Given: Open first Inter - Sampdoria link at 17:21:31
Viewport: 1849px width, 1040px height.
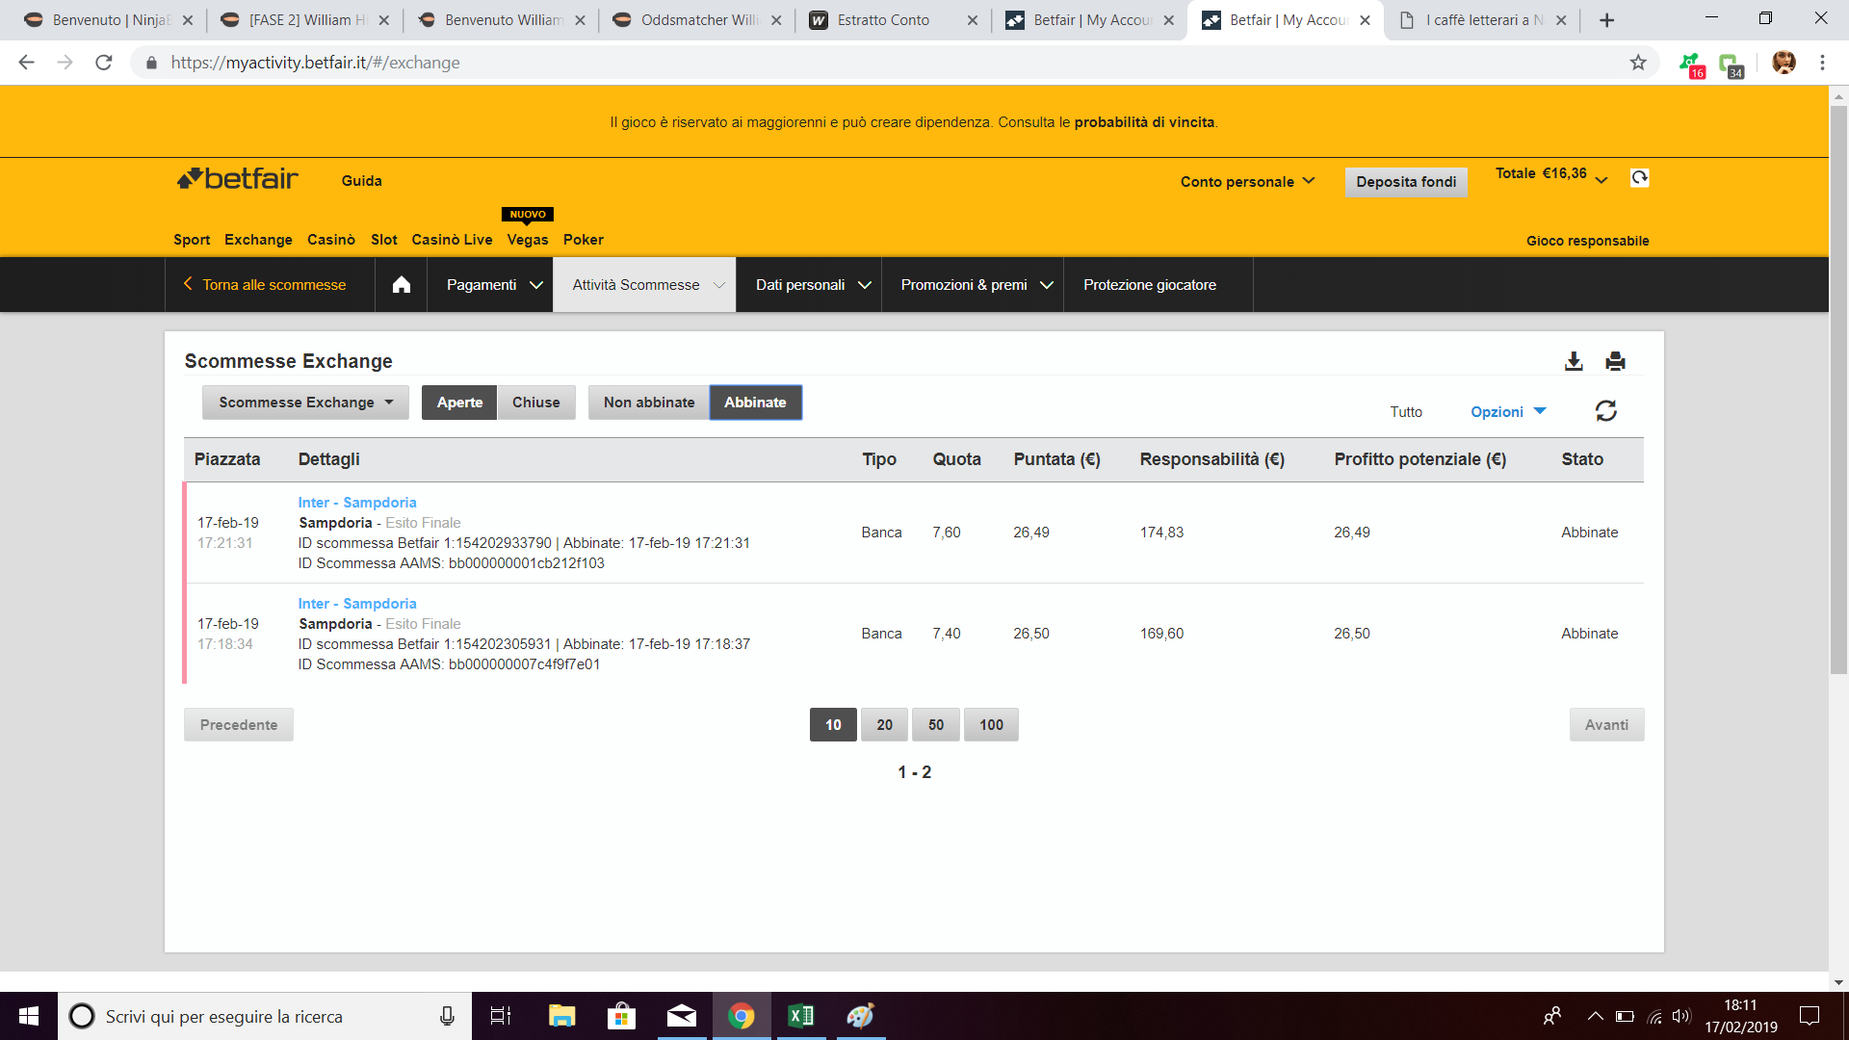Looking at the screenshot, I should 357,503.
